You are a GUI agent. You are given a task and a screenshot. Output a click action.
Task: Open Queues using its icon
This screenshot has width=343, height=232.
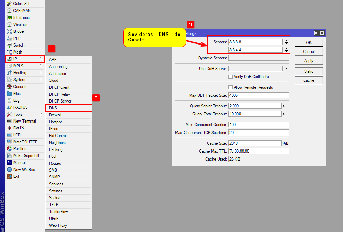[x=9, y=87]
